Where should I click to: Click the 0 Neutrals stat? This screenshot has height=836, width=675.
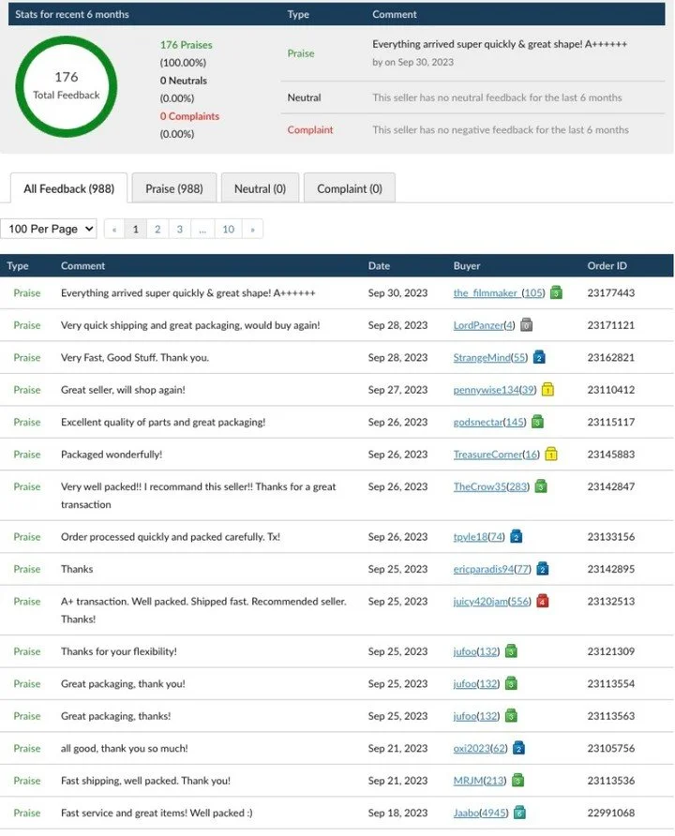(x=184, y=81)
